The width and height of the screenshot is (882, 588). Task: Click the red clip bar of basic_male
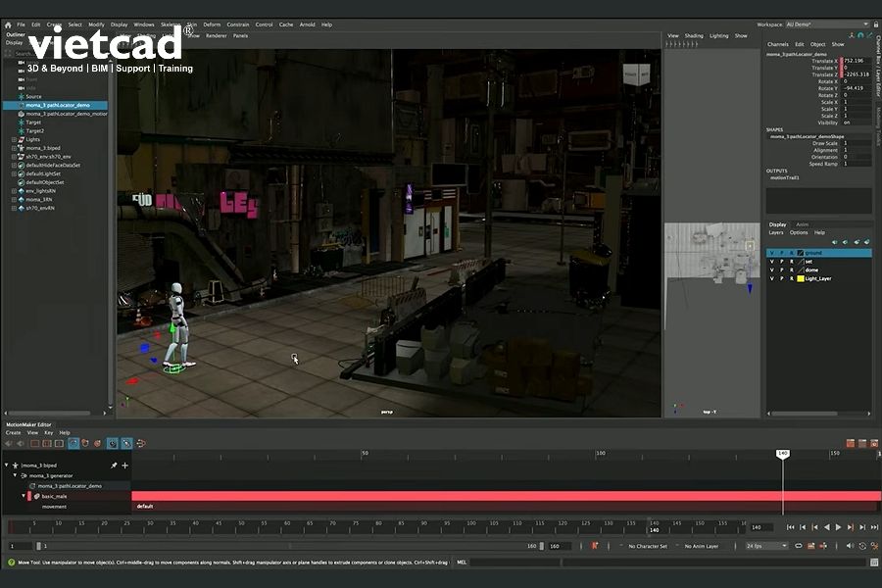pos(507,496)
